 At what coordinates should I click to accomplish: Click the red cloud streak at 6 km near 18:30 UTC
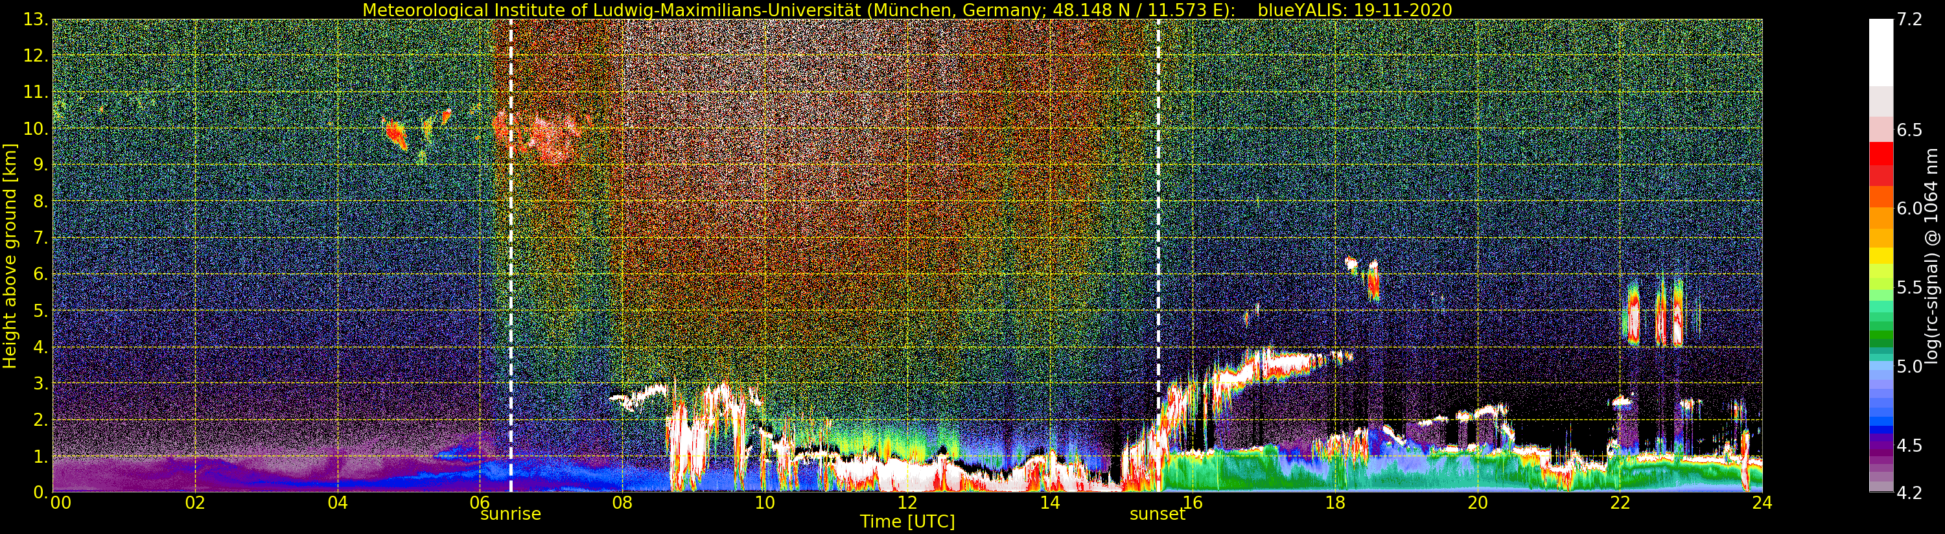click(1373, 282)
